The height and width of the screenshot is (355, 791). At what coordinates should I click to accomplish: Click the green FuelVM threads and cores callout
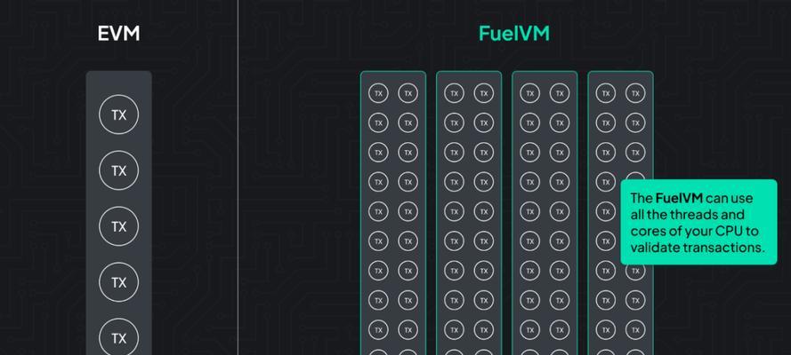click(698, 222)
